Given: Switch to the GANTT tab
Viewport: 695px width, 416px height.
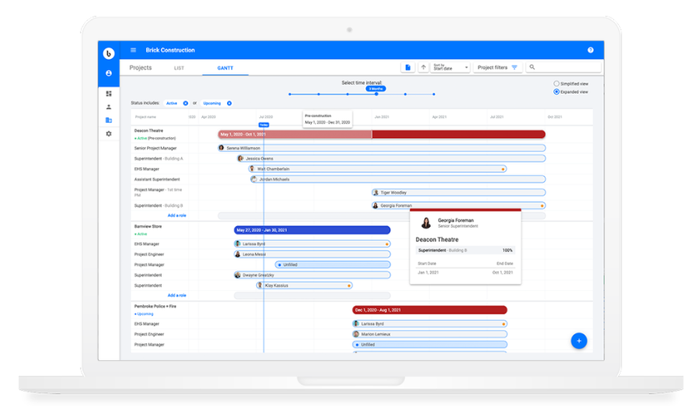Looking at the screenshot, I should (225, 68).
